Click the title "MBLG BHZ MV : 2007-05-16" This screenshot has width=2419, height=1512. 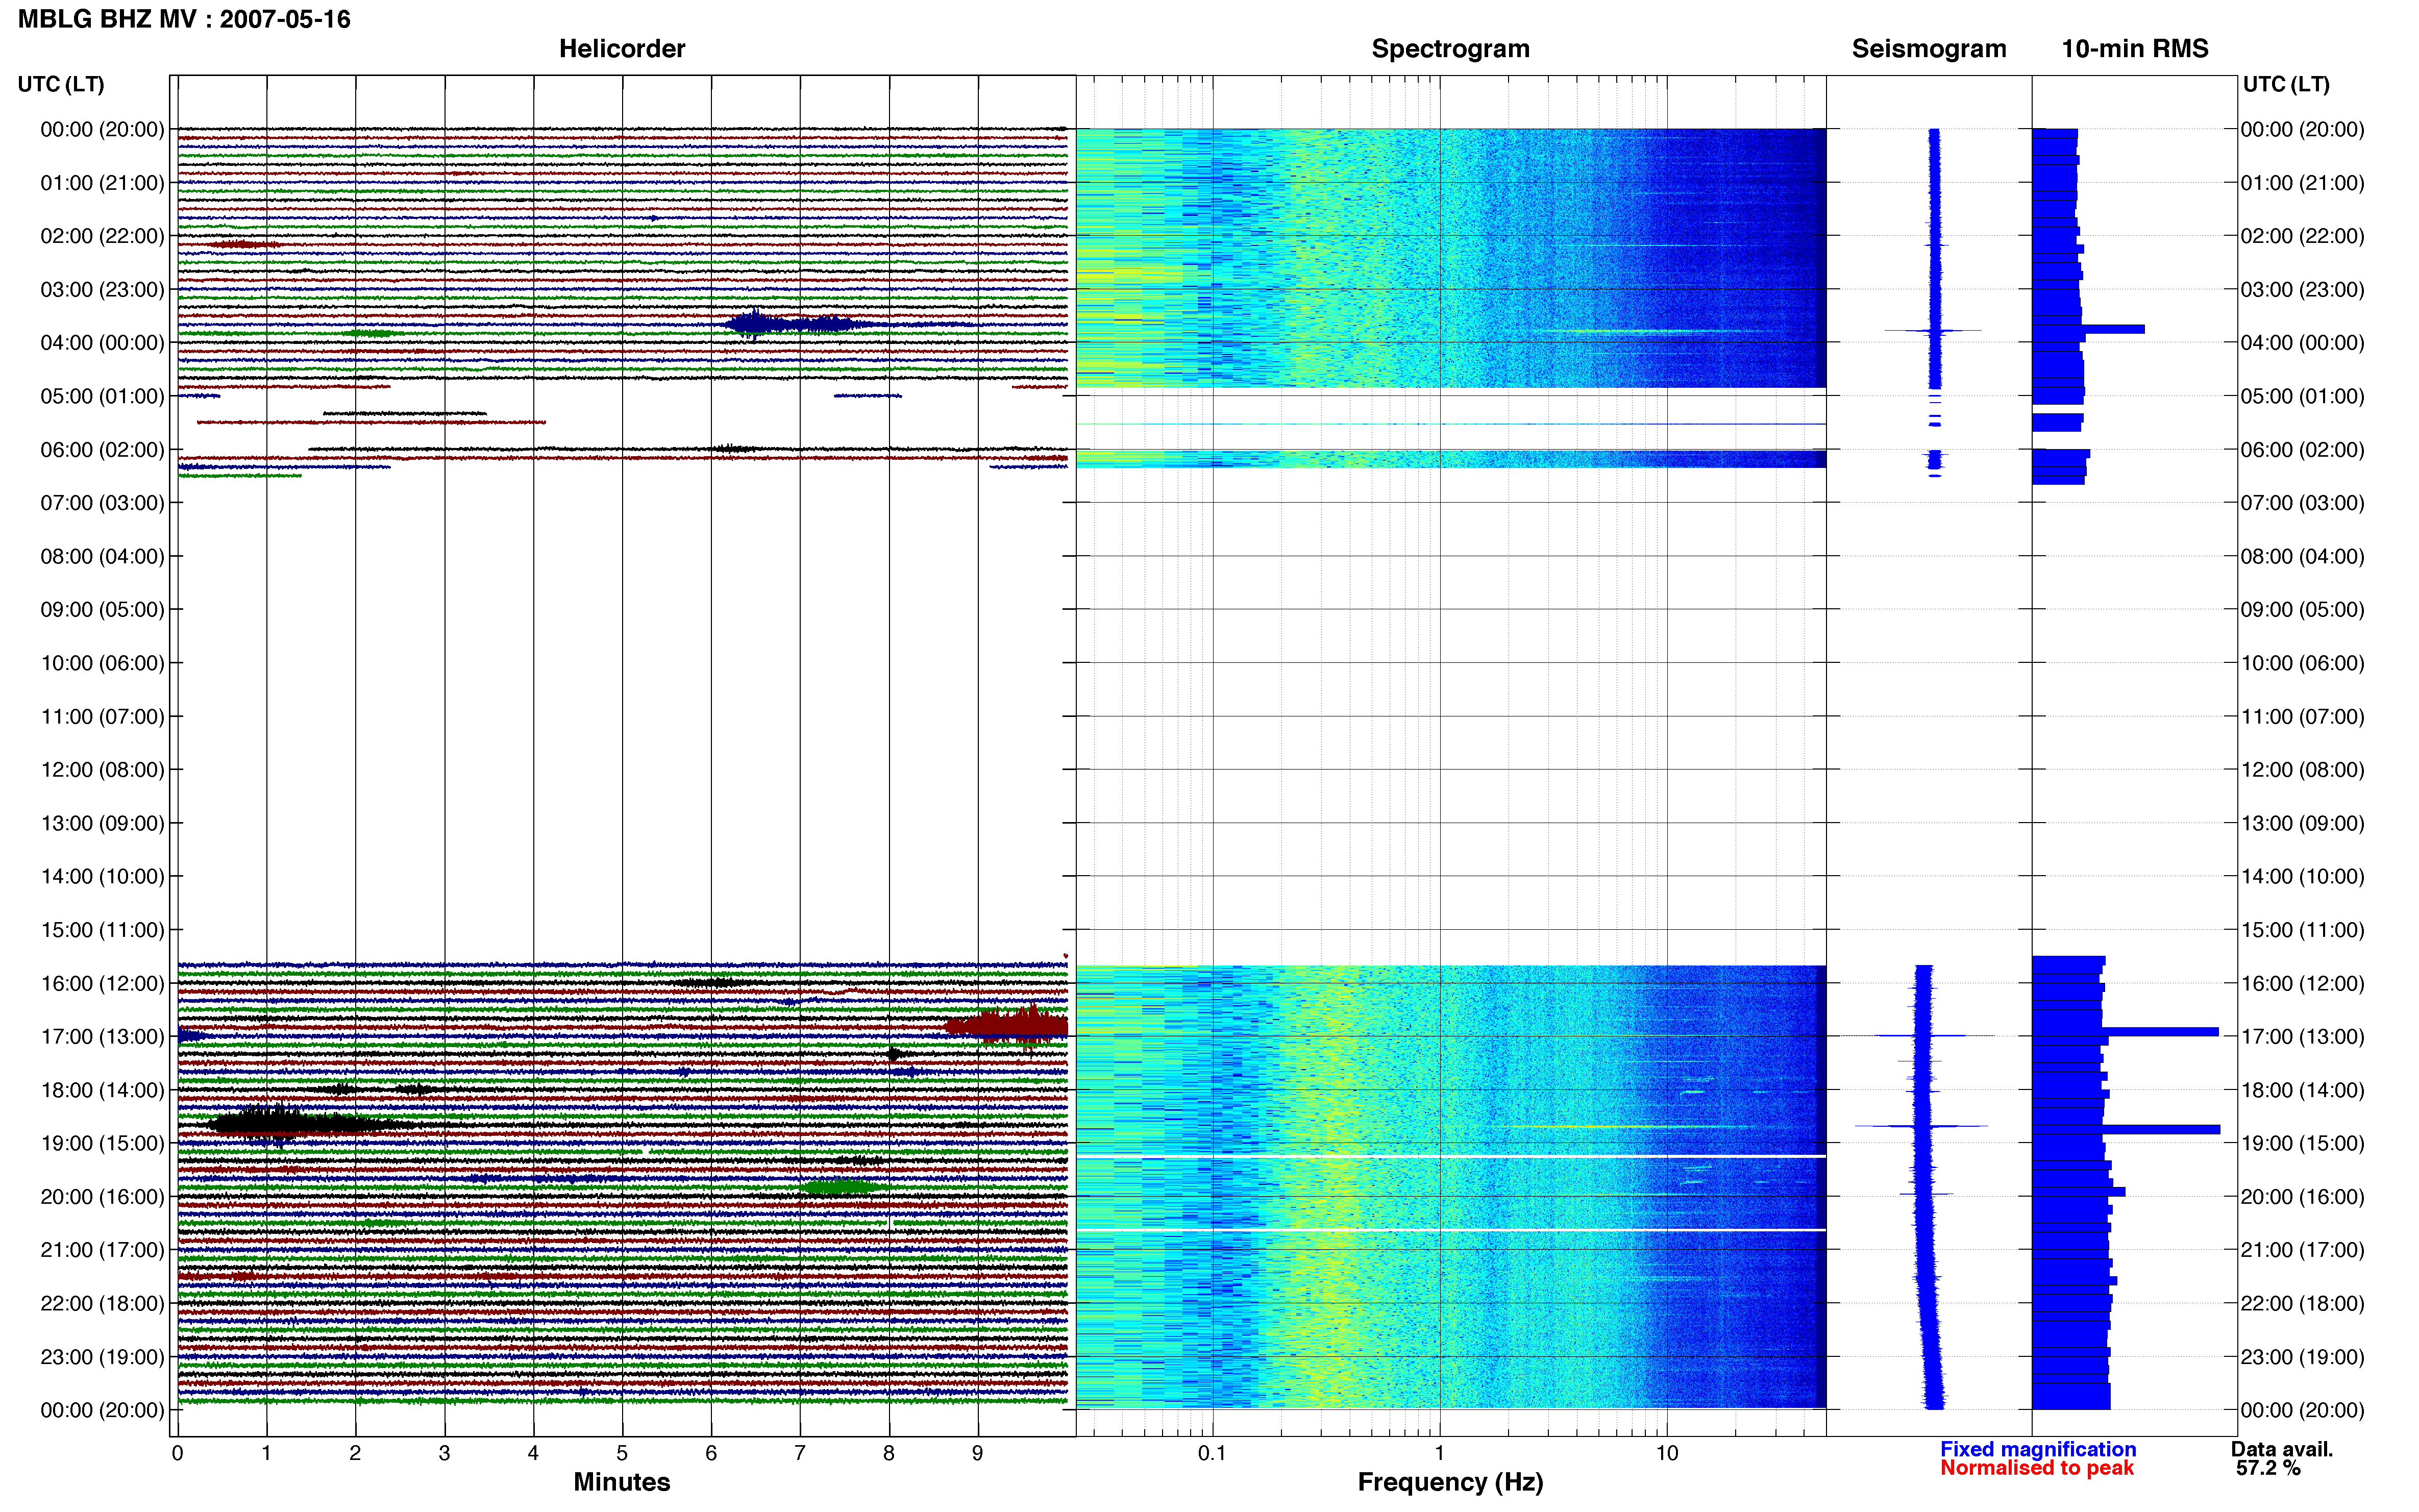(185, 19)
